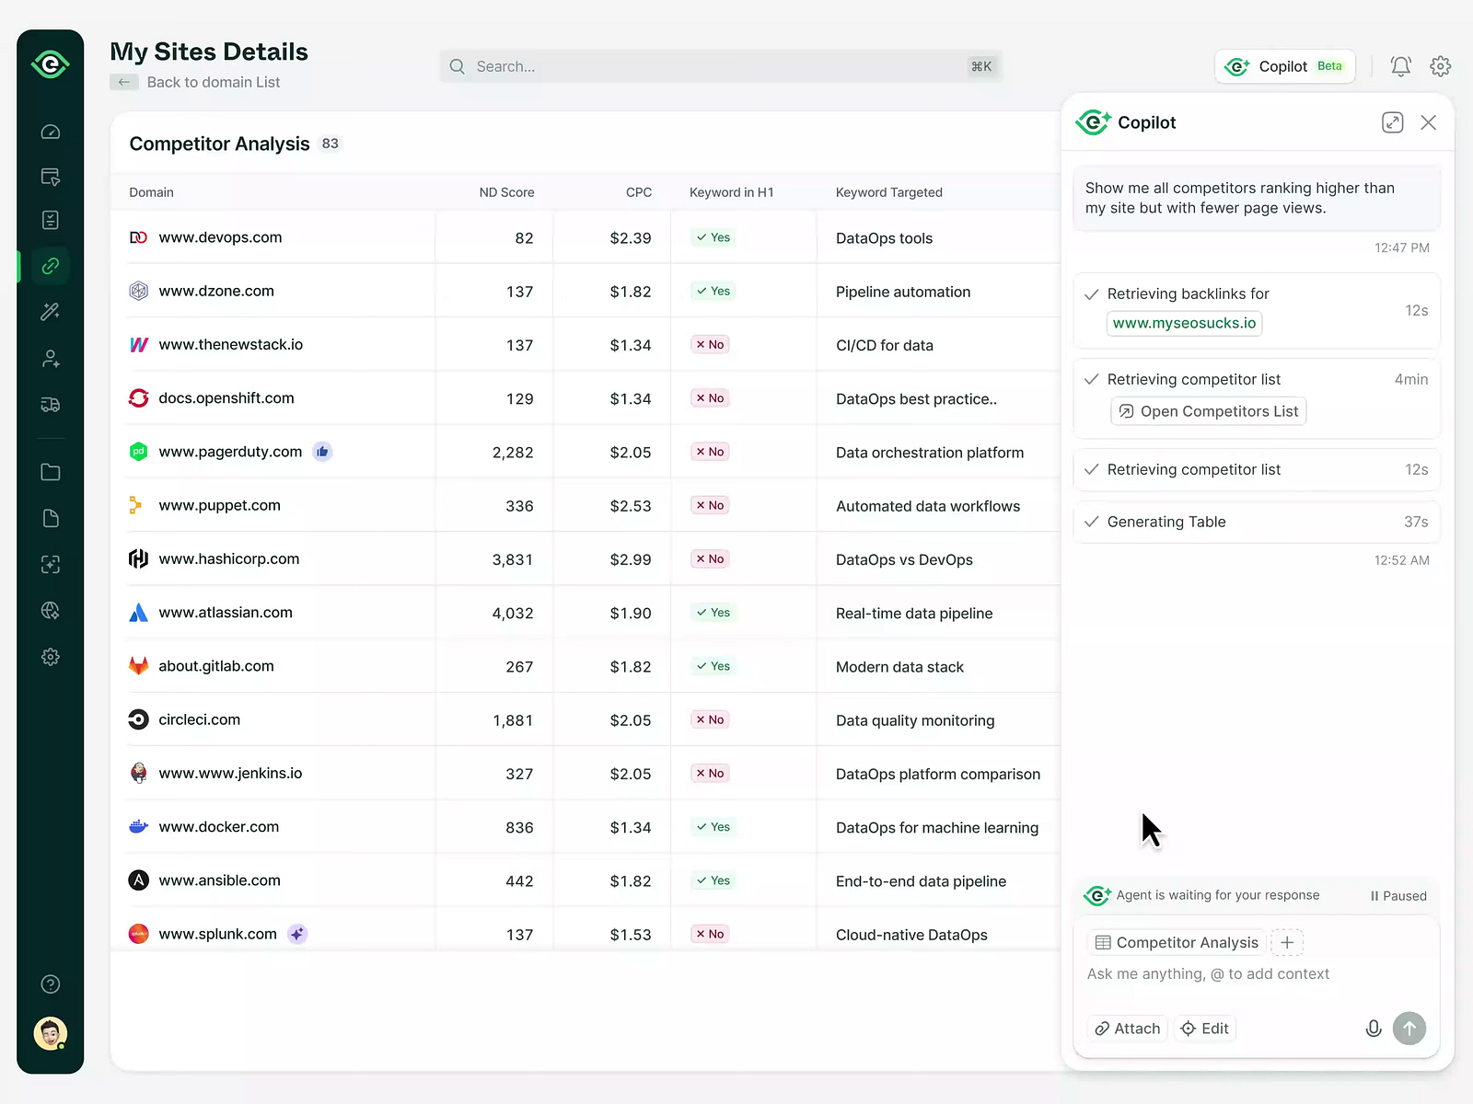
Task: Select the link chain icon in sidebar
Action: click(51, 266)
